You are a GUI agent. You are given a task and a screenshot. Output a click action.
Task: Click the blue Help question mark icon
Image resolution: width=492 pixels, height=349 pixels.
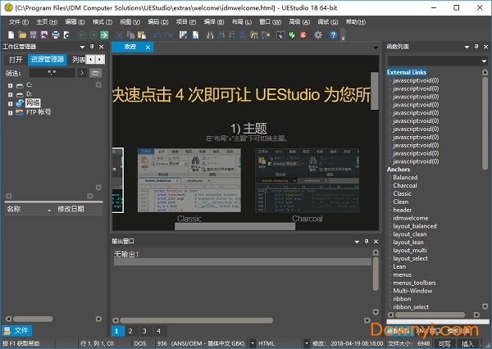[x=333, y=34]
